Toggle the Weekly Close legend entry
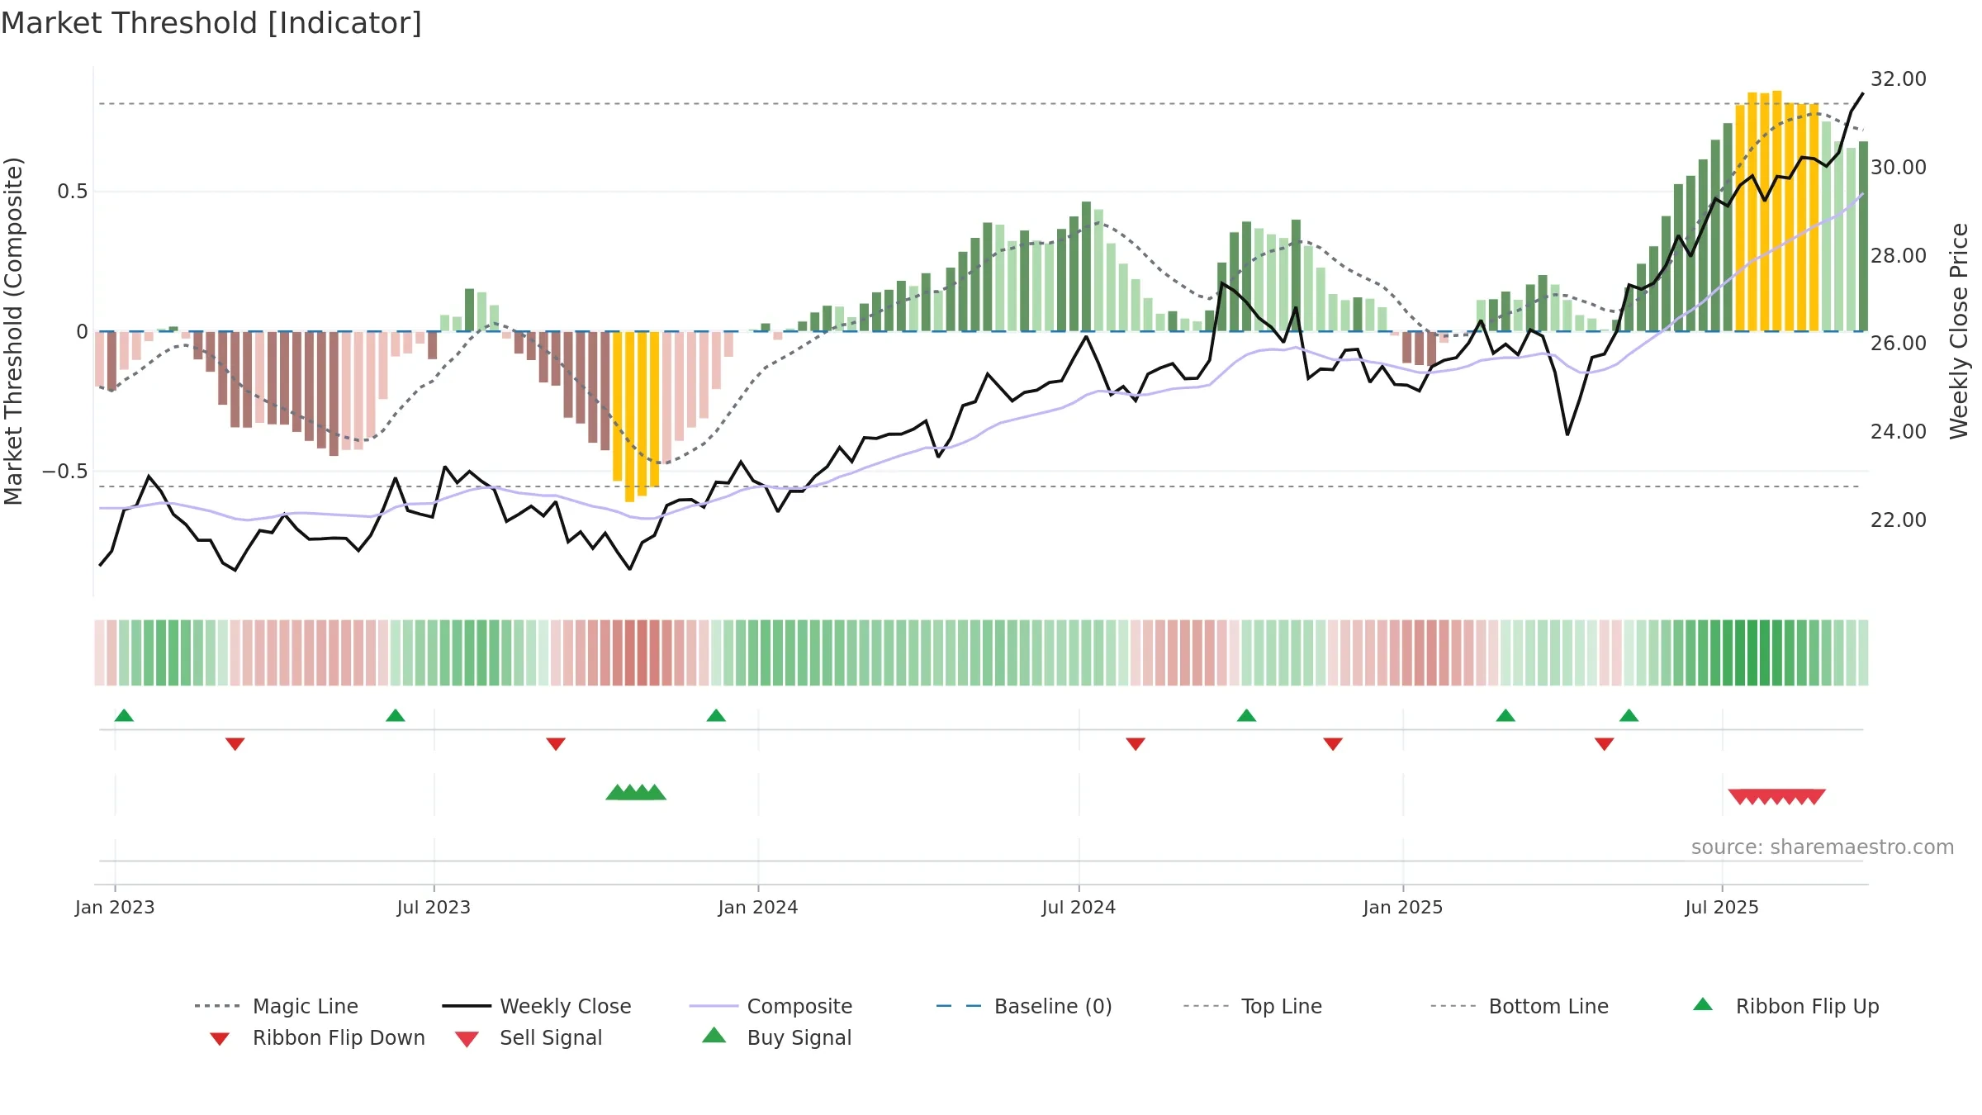The image size is (1982, 1115). click(x=536, y=1006)
